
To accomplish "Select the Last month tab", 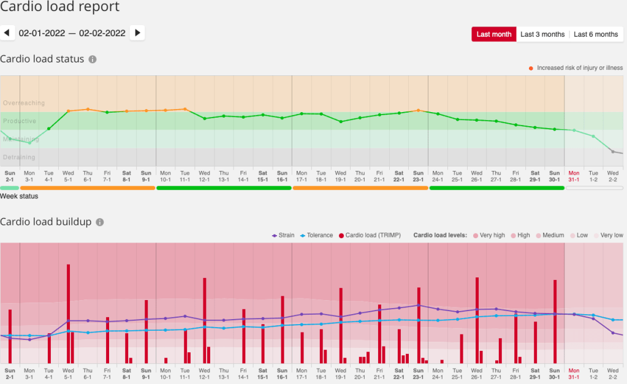I will click(493, 34).
